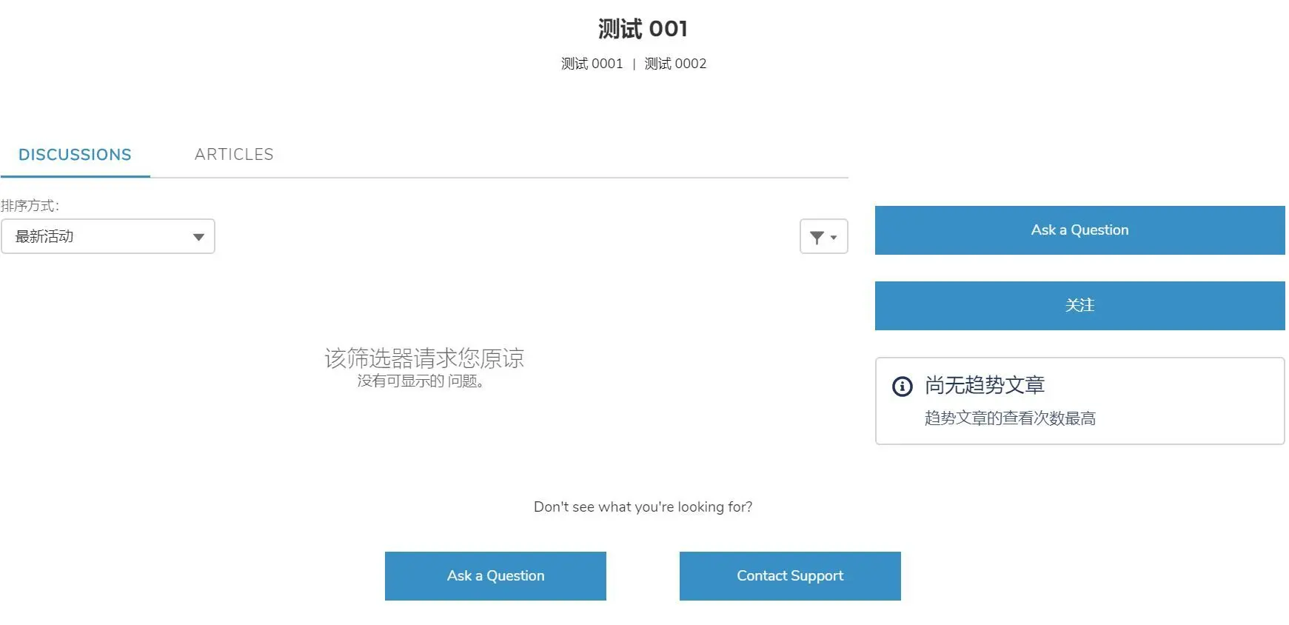The image size is (1289, 625).
Task: Switch to the DISCUSSIONS tab
Action: (75, 155)
